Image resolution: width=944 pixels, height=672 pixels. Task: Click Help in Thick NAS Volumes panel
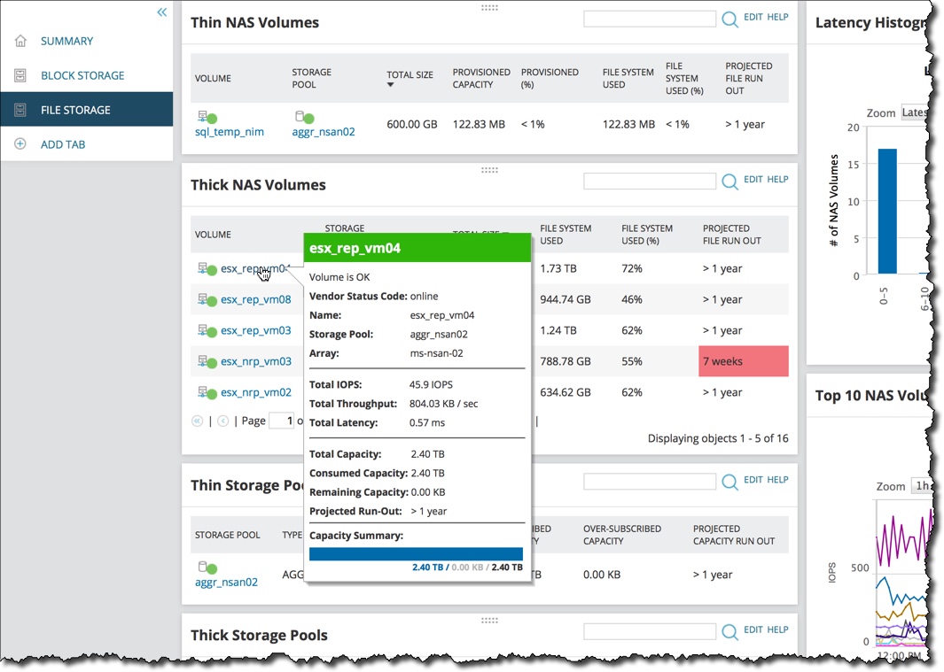pos(778,179)
